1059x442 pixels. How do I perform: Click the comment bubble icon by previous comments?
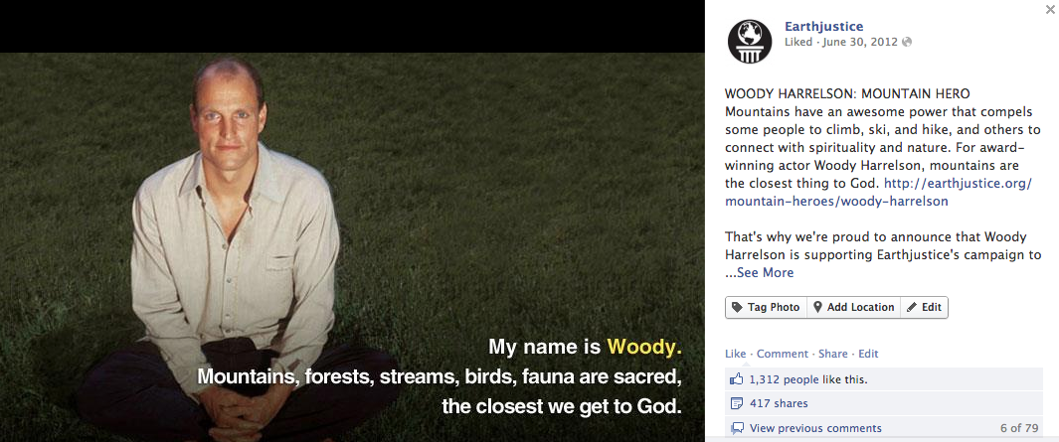738,428
